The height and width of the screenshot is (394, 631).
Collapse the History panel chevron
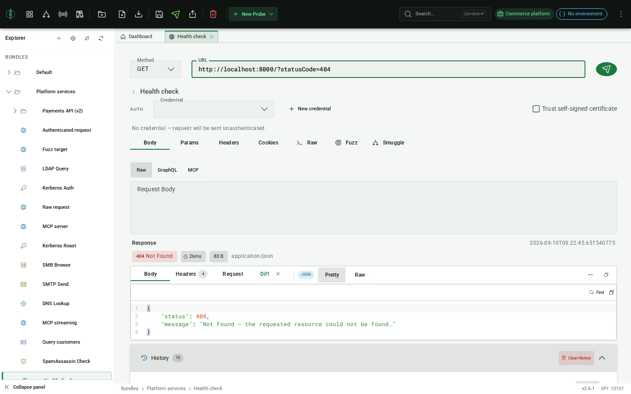pyautogui.click(x=602, y=358)
